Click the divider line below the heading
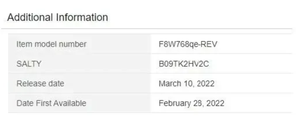 [146, 29]
